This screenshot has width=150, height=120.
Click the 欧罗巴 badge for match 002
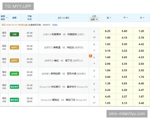tap(14, 47)
